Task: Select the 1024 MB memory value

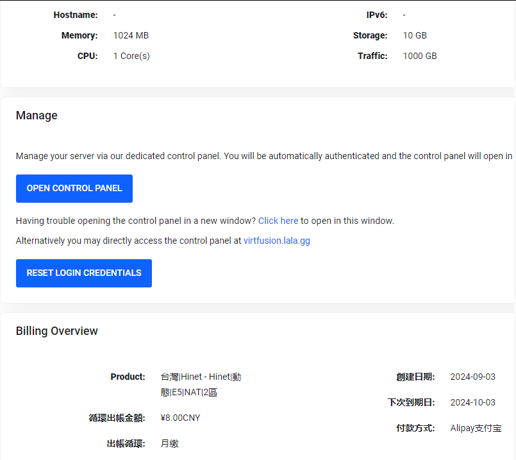Action: (131, 36)
